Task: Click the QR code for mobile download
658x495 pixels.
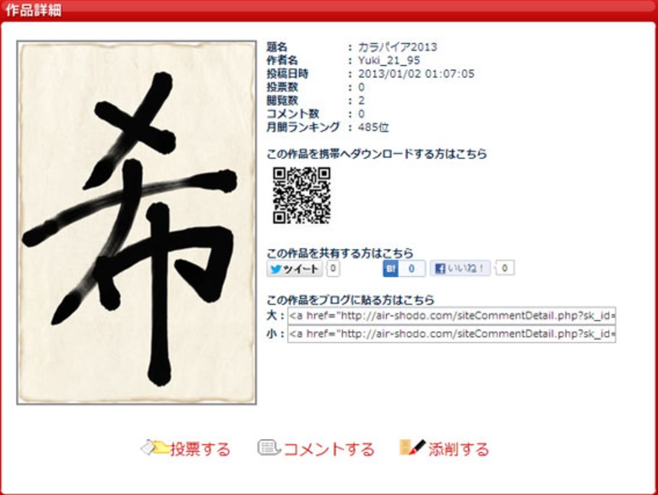Action: coord(301,195)
